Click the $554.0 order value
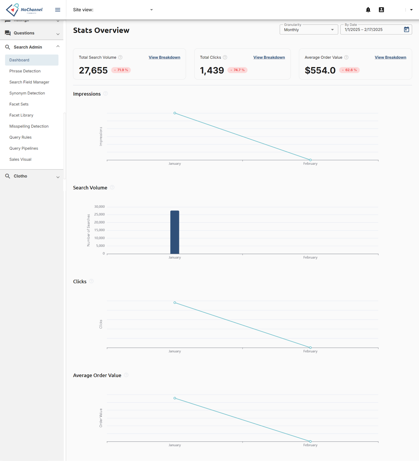This screenshot has height=461, width=419. (x=320, y=70)
